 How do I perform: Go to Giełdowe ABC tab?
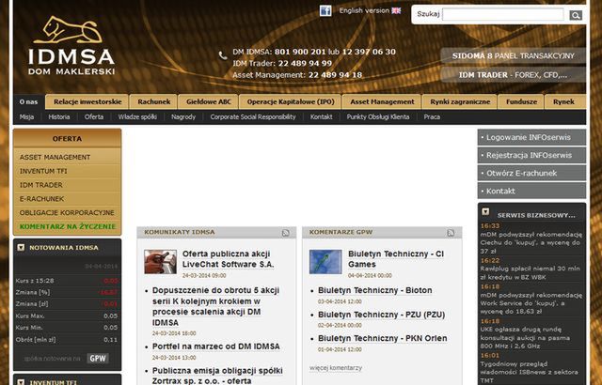coord(209,102)
